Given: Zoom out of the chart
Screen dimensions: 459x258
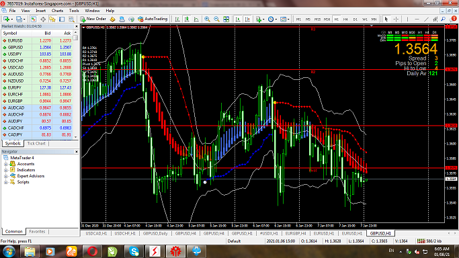Looking at the screenshot, I should tap(216, 19).
